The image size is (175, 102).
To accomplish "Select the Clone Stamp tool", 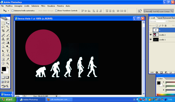I will (x=3, y=39).
